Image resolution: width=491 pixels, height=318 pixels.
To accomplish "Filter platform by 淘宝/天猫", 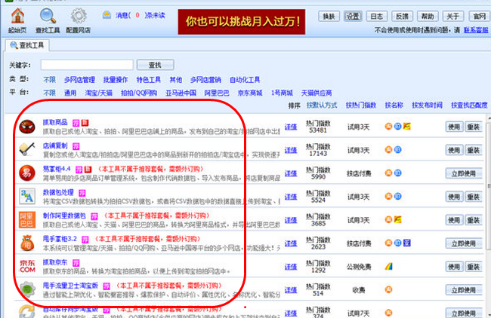I will point(99,93).
